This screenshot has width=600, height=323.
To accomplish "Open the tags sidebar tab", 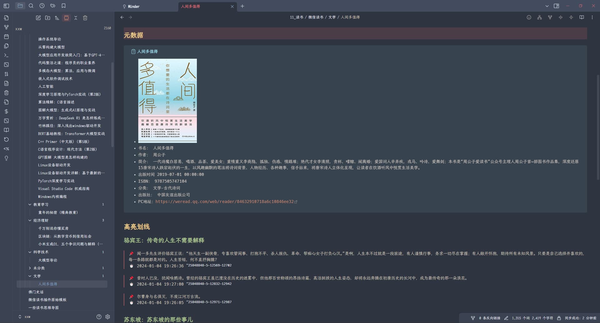I will tap(53, 6).
